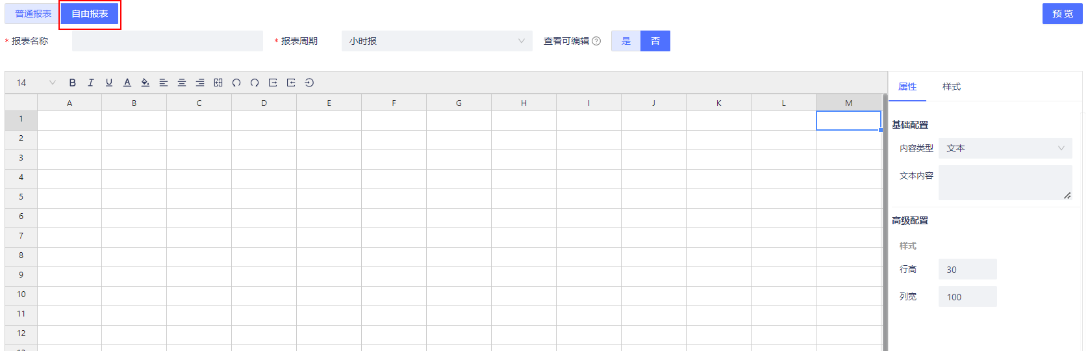
Task: Select 否 for 查看可编辑
Action: [655, 41]
